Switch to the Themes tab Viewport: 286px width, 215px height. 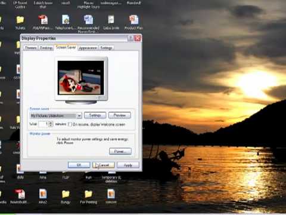tap(30, 48)
